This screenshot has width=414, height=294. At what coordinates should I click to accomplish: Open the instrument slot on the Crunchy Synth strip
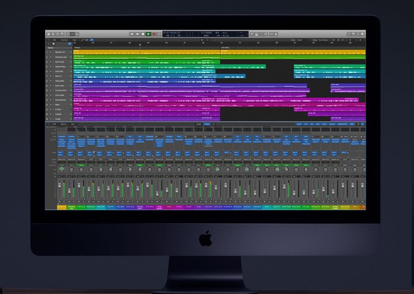[140, 137]
